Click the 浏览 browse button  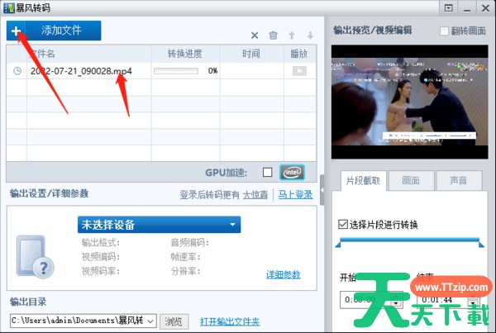coord(174,321)
